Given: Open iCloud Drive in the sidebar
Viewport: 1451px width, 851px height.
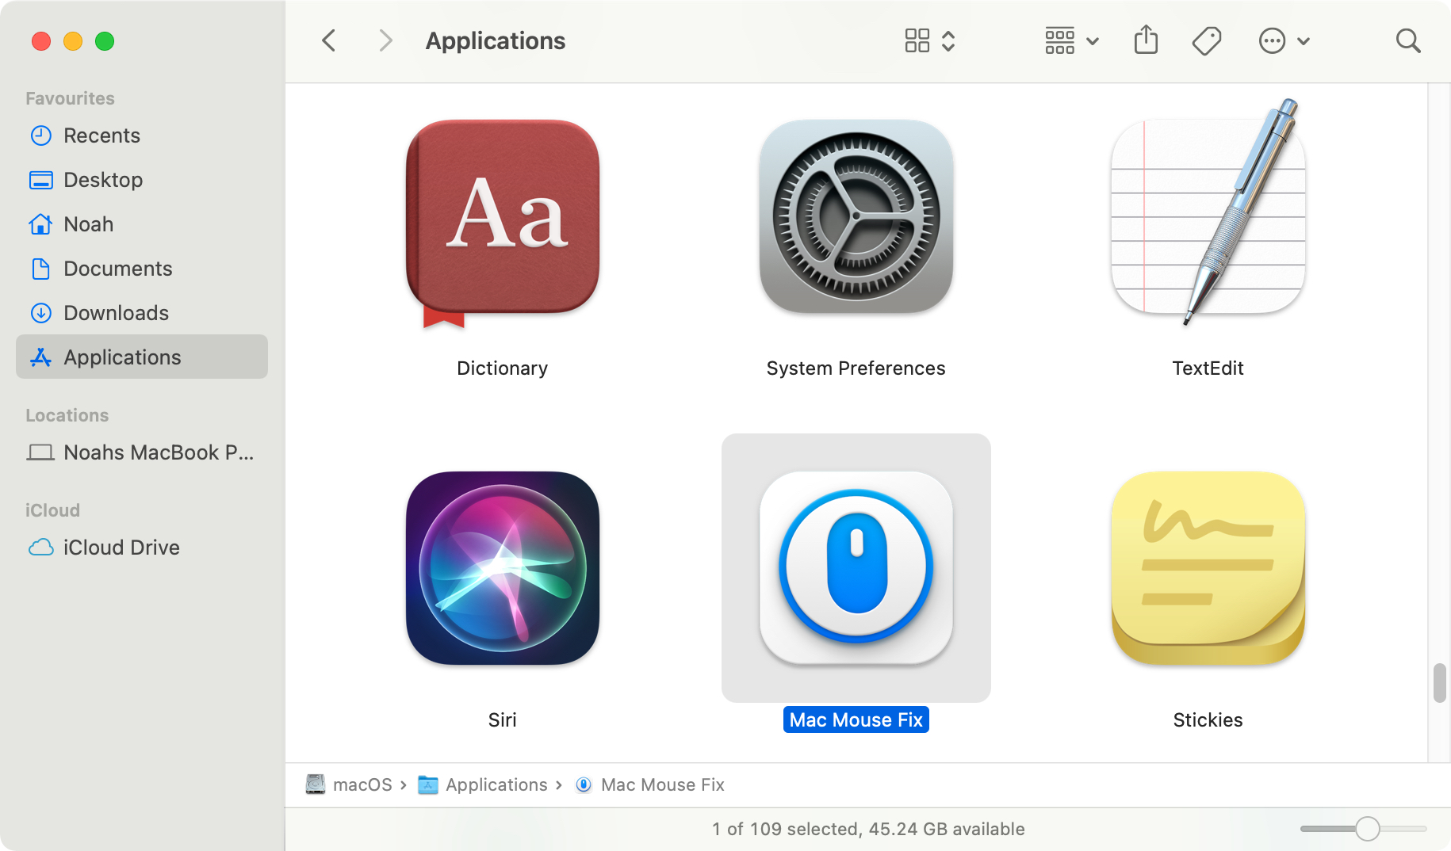Looking at the screenshot, I should coord(142,548).
